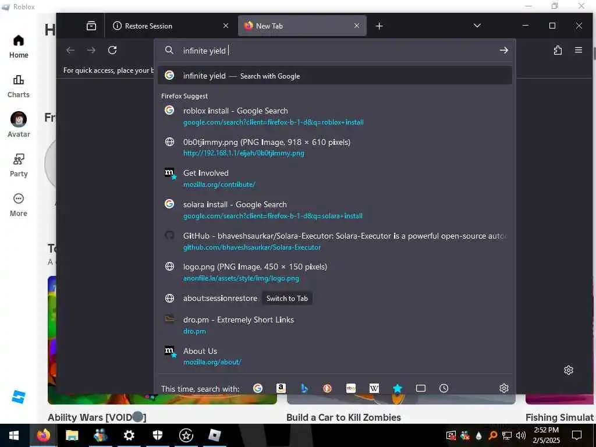Open 0b0tjimmy.png suggestion
The height and width of the screenshot is (447, 596).
coord(335,147)
